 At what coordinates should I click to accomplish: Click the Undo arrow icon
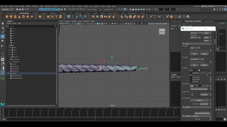click(25, 10)
